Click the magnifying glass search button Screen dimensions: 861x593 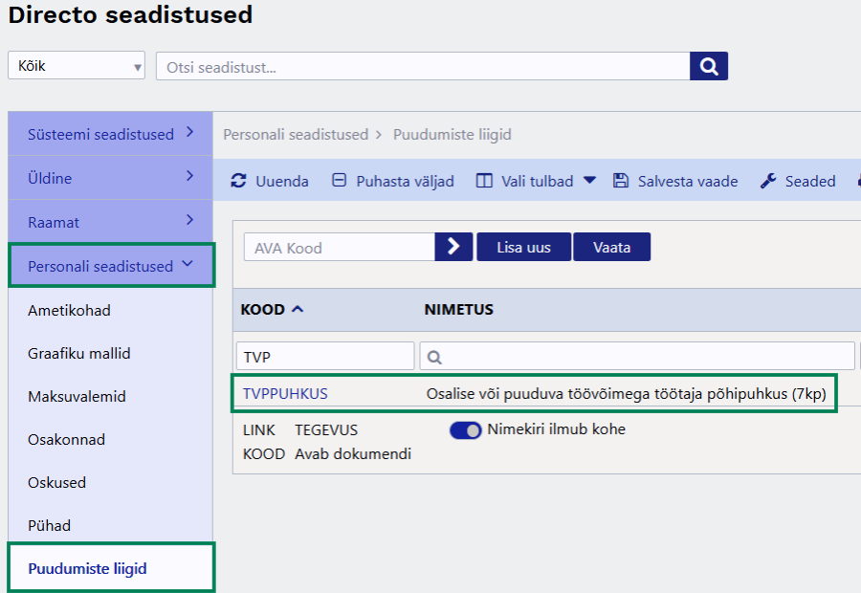click(x=708, y=66)
